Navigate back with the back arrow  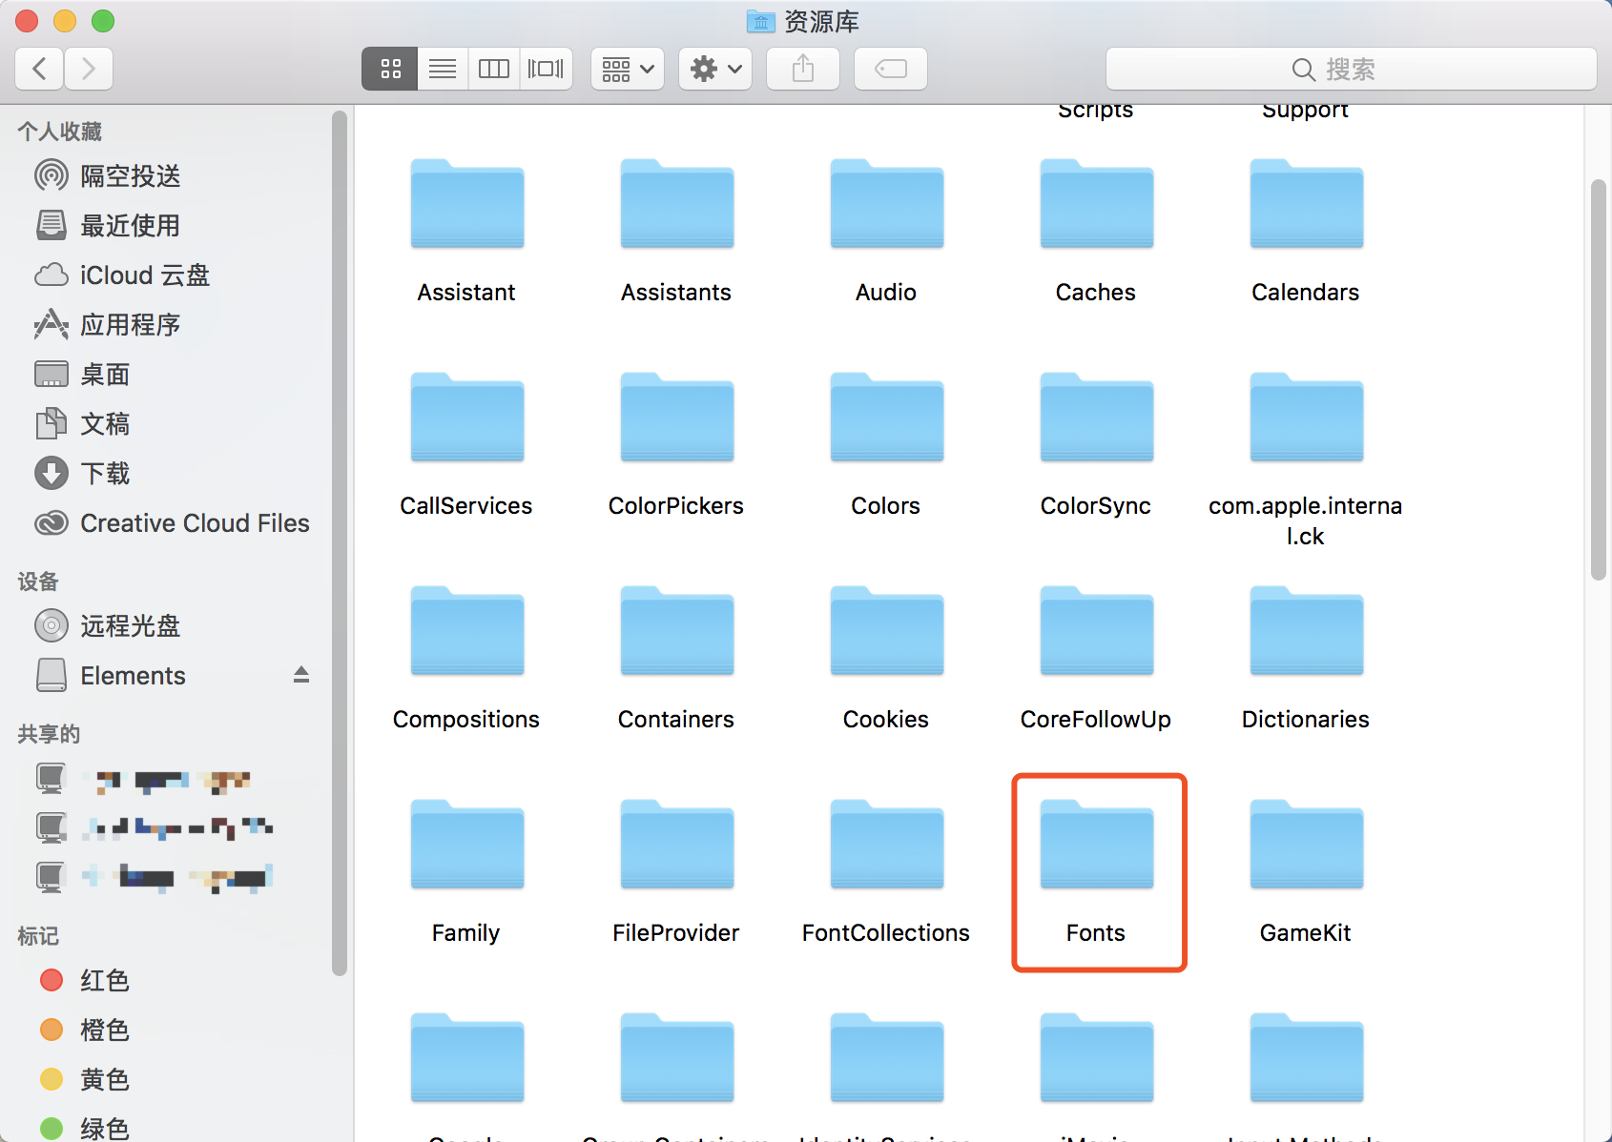pyautogui.click(x=40, y=69)
